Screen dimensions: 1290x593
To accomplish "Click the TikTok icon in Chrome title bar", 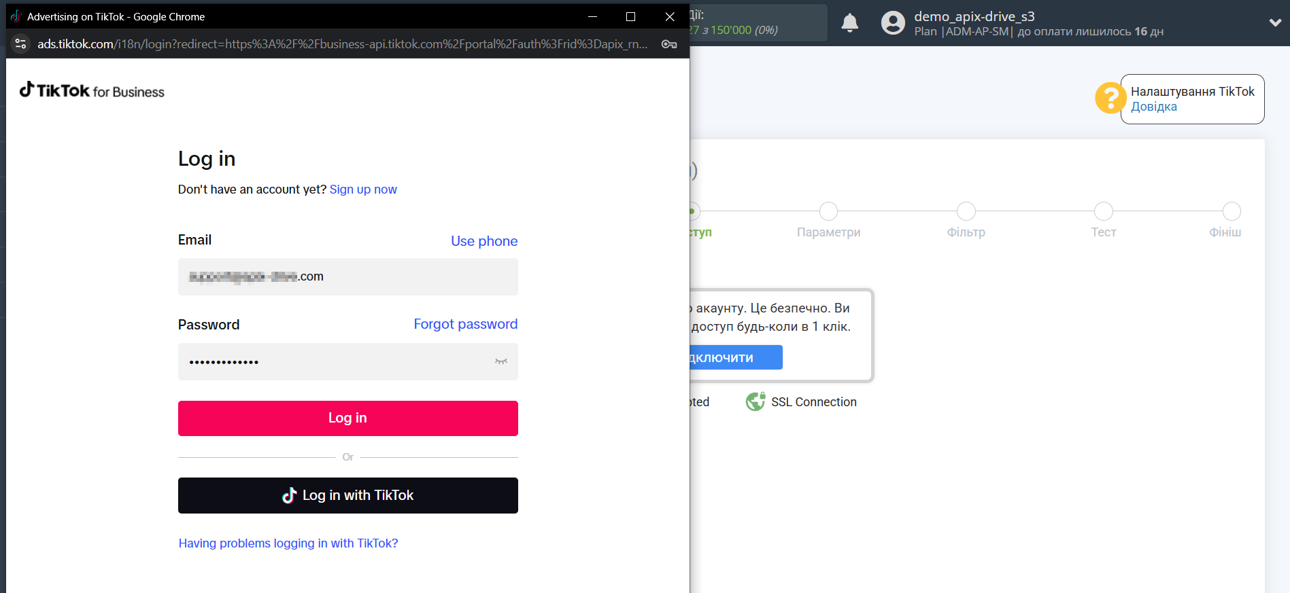I will [x=16, y=16].
